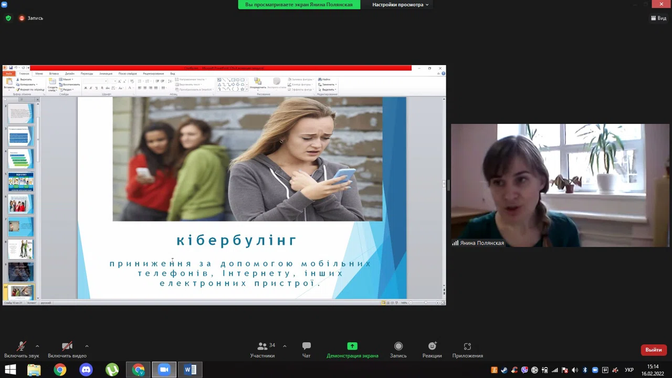Open Discord from the taskbar
The height and width of the screenshot is (378, 672).
coord(86,370)
